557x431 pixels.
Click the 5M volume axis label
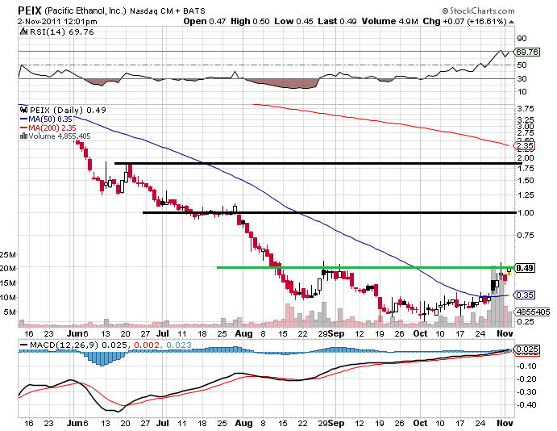(10, 312)
